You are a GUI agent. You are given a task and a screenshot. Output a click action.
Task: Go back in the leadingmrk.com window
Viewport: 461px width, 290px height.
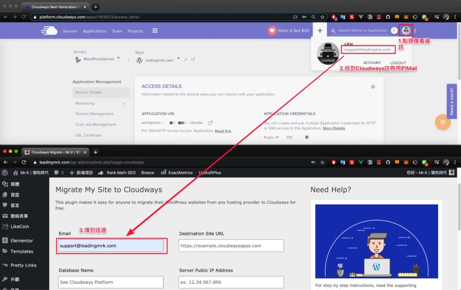5,162
